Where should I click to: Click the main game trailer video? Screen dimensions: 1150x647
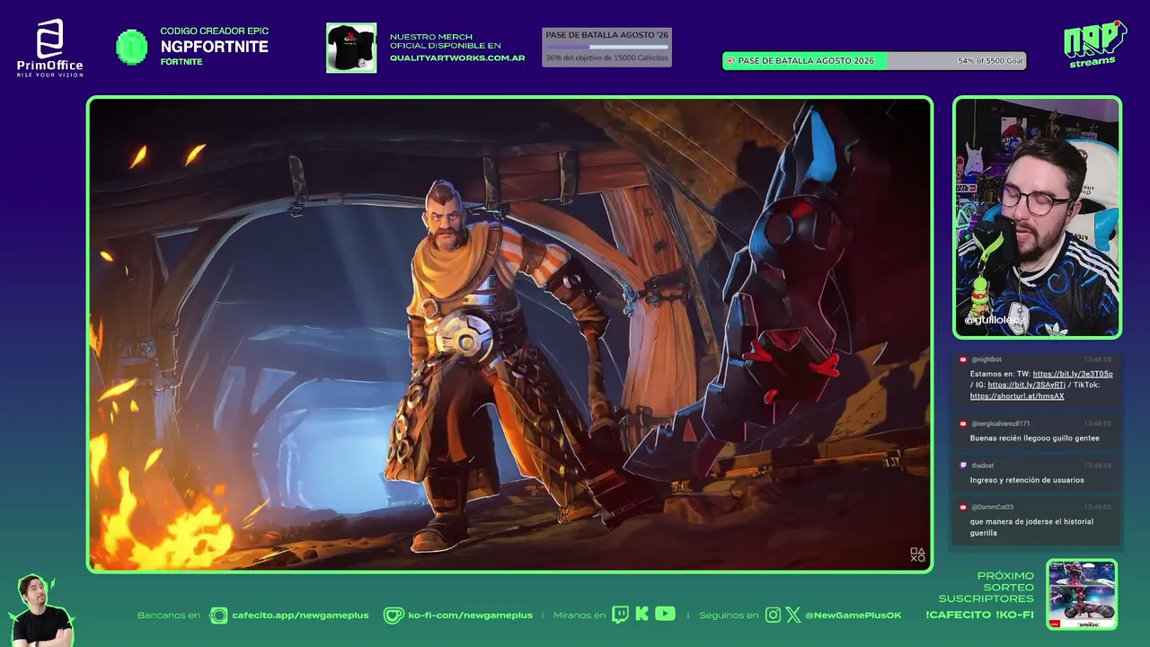click(510, 334)
